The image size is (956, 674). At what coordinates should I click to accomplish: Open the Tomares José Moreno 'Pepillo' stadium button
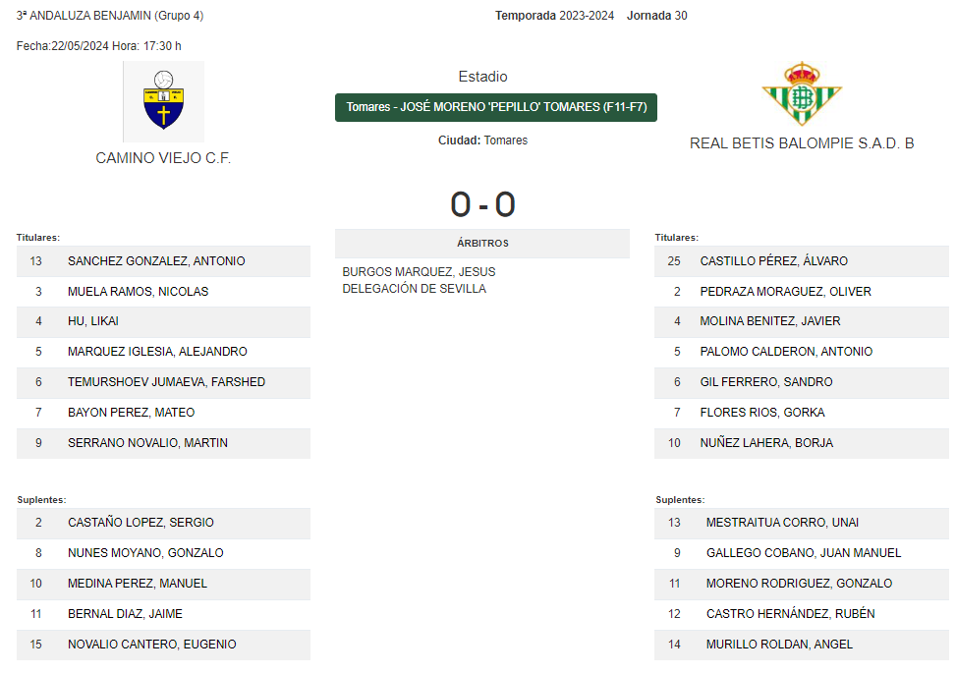495,107
